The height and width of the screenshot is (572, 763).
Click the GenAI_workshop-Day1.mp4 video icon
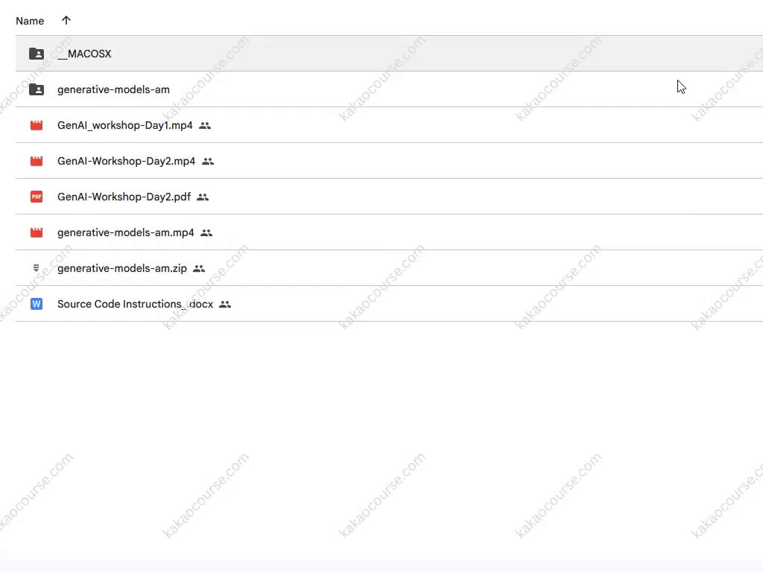[x=37, y=125]
